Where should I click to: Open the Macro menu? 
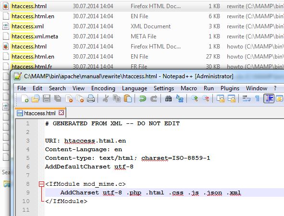[189, 88]
